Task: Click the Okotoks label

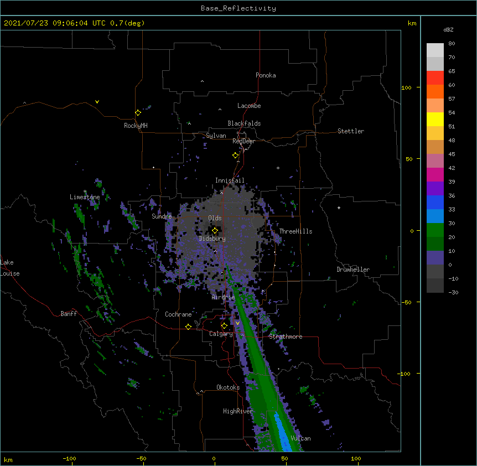Action: (x=228, y=387)
